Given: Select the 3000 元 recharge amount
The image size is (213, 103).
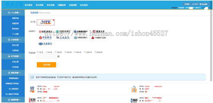Looking at the screenshot, I should tap(65, 52).
